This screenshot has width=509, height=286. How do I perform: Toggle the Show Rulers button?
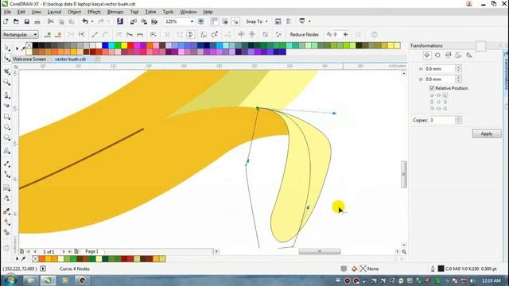point(214,21)
